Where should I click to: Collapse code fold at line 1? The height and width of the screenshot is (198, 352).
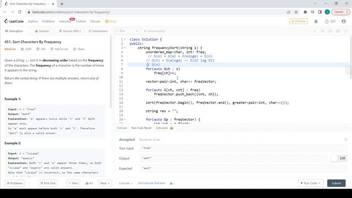(x=125, y=40)
